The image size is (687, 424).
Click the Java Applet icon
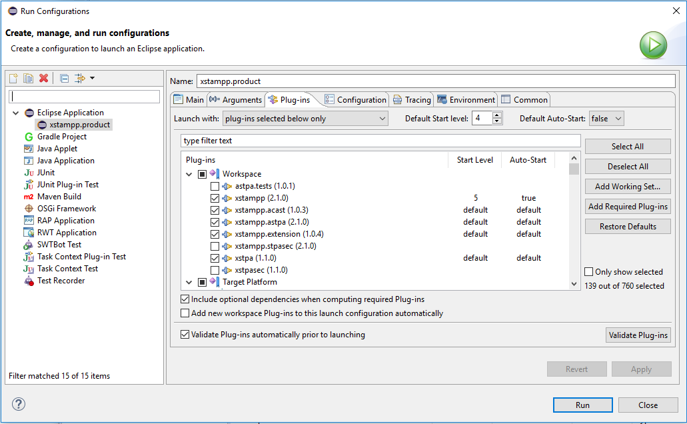point(29,149)
